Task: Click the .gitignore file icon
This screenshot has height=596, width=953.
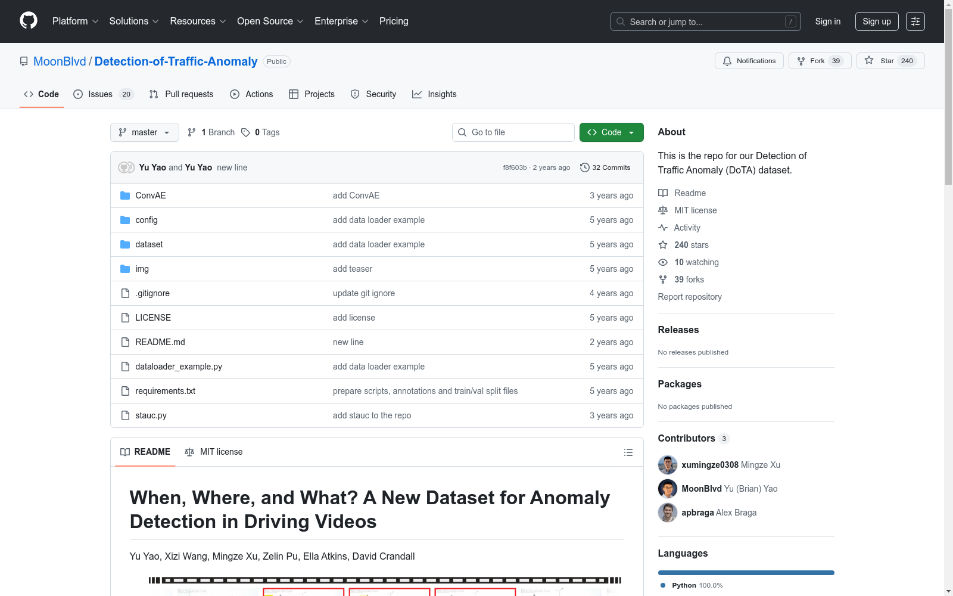Action: tap(125, 293)
